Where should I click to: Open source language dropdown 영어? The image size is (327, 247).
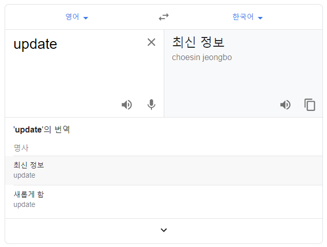[x=77, y=17]
